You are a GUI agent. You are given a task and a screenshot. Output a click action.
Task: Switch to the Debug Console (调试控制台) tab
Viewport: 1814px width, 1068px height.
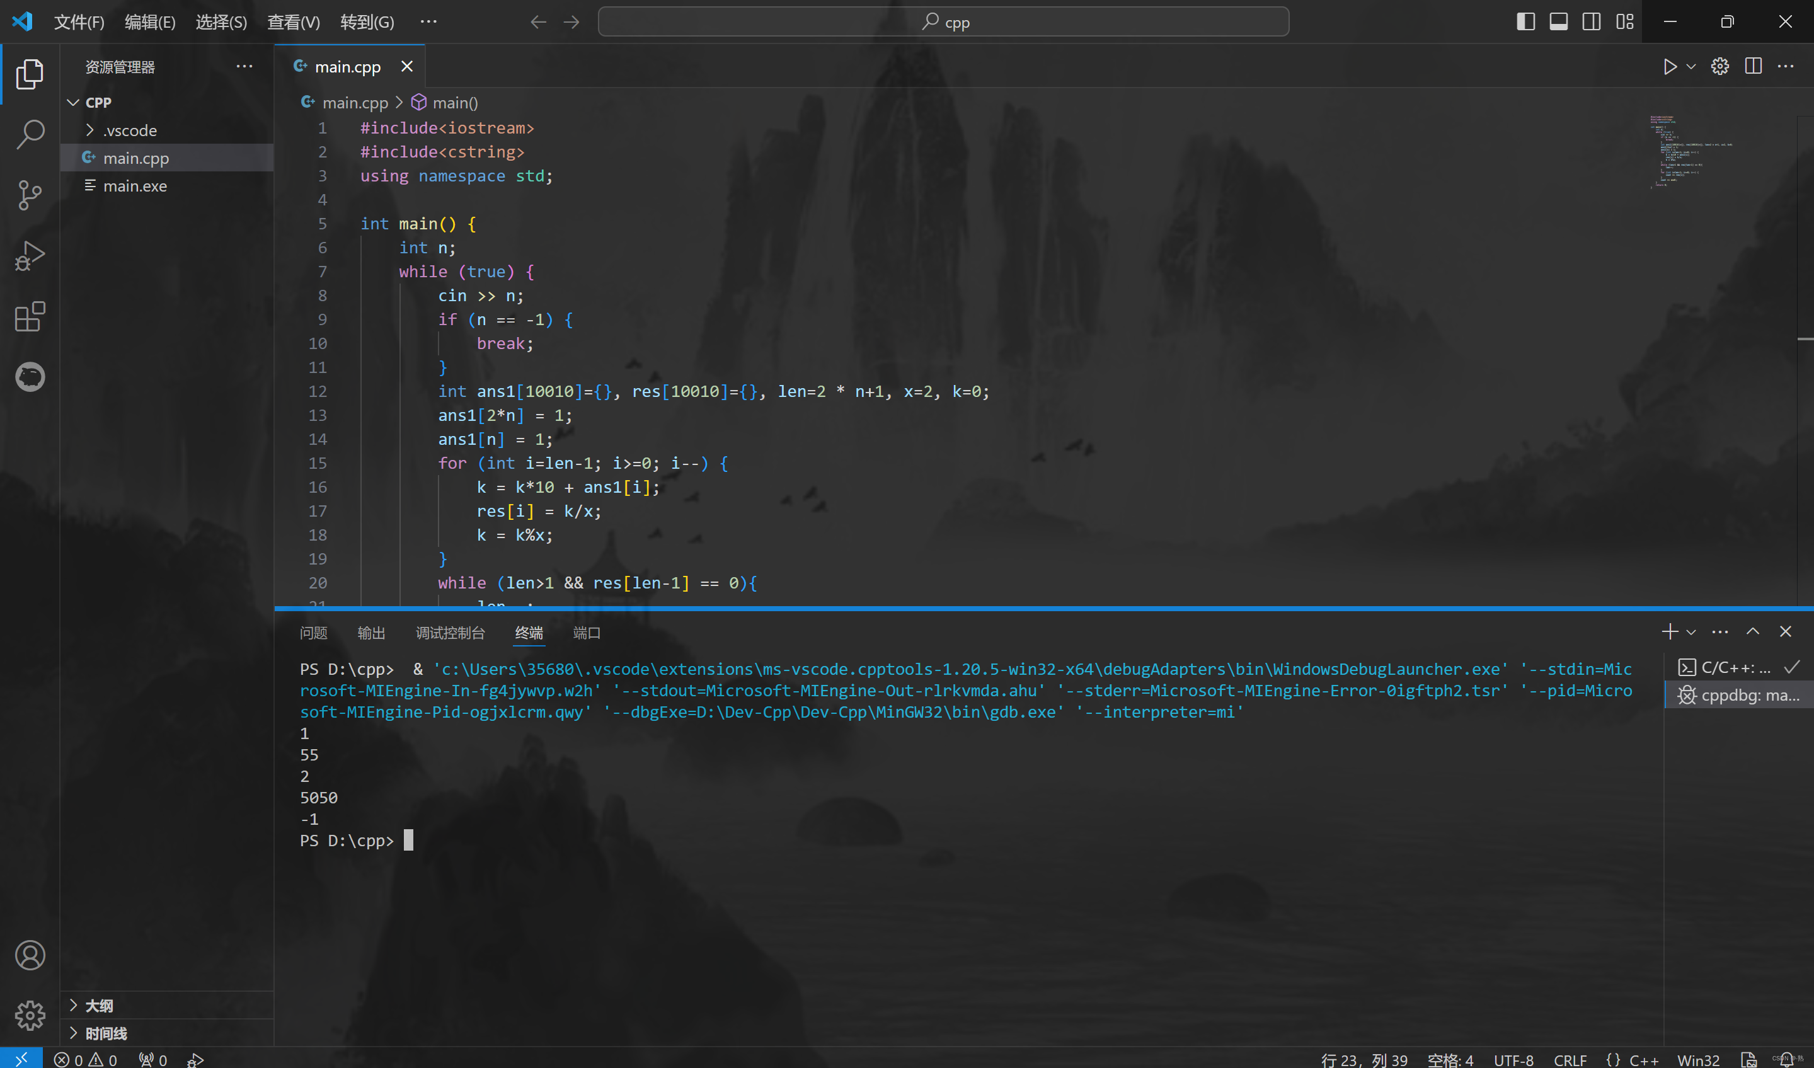[451, 633]
